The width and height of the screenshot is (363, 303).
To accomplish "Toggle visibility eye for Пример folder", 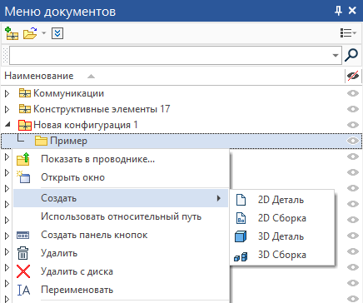I will [x=353, y=141].
